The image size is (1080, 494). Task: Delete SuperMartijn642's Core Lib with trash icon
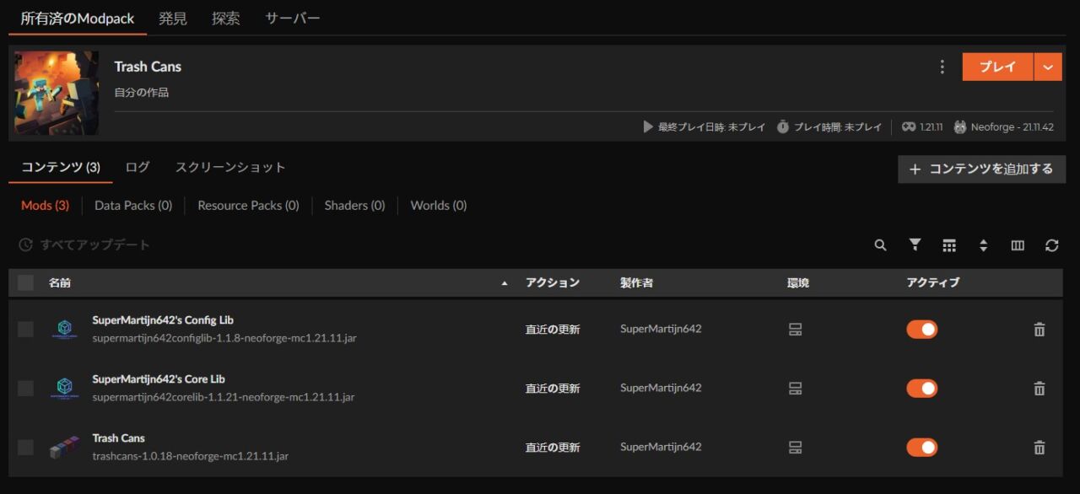pyautogui.click(x=1039, y=389)
